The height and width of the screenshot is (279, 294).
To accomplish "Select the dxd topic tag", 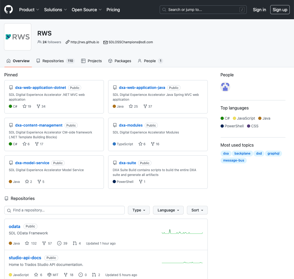I will click(x=259, y=153).
